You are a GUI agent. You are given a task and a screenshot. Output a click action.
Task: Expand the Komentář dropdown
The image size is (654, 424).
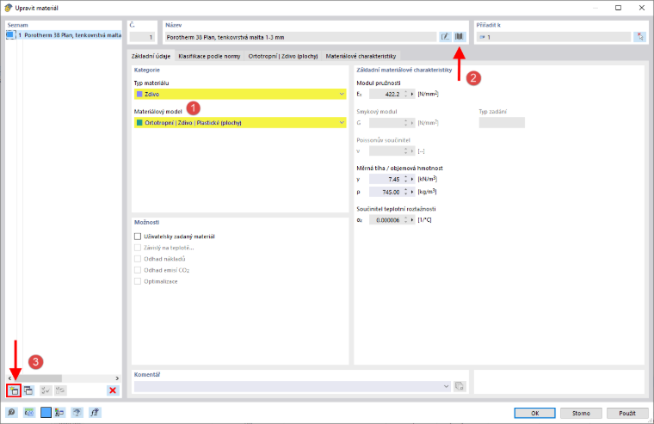point(446,386)
